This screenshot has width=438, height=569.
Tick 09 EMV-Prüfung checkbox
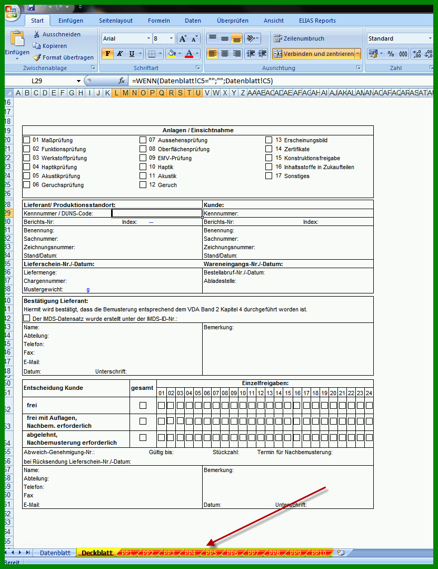[x=143, y=158]
